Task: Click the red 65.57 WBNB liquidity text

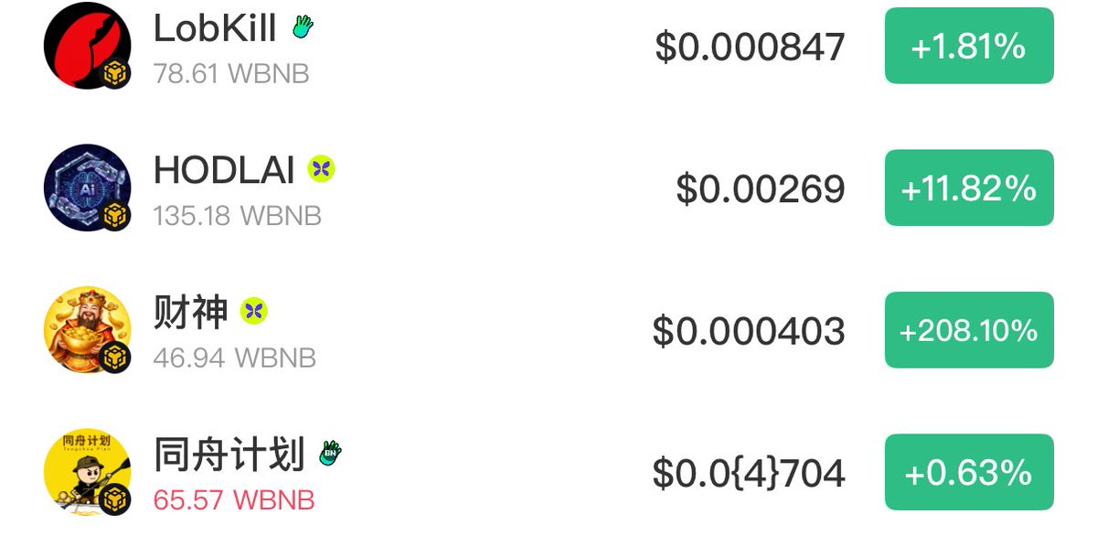Action: click(x=234, y=500)
